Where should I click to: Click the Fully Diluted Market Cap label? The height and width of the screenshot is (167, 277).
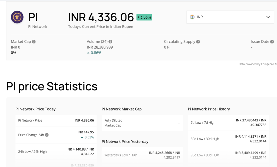pyautogui.click(x=113, y=123)
